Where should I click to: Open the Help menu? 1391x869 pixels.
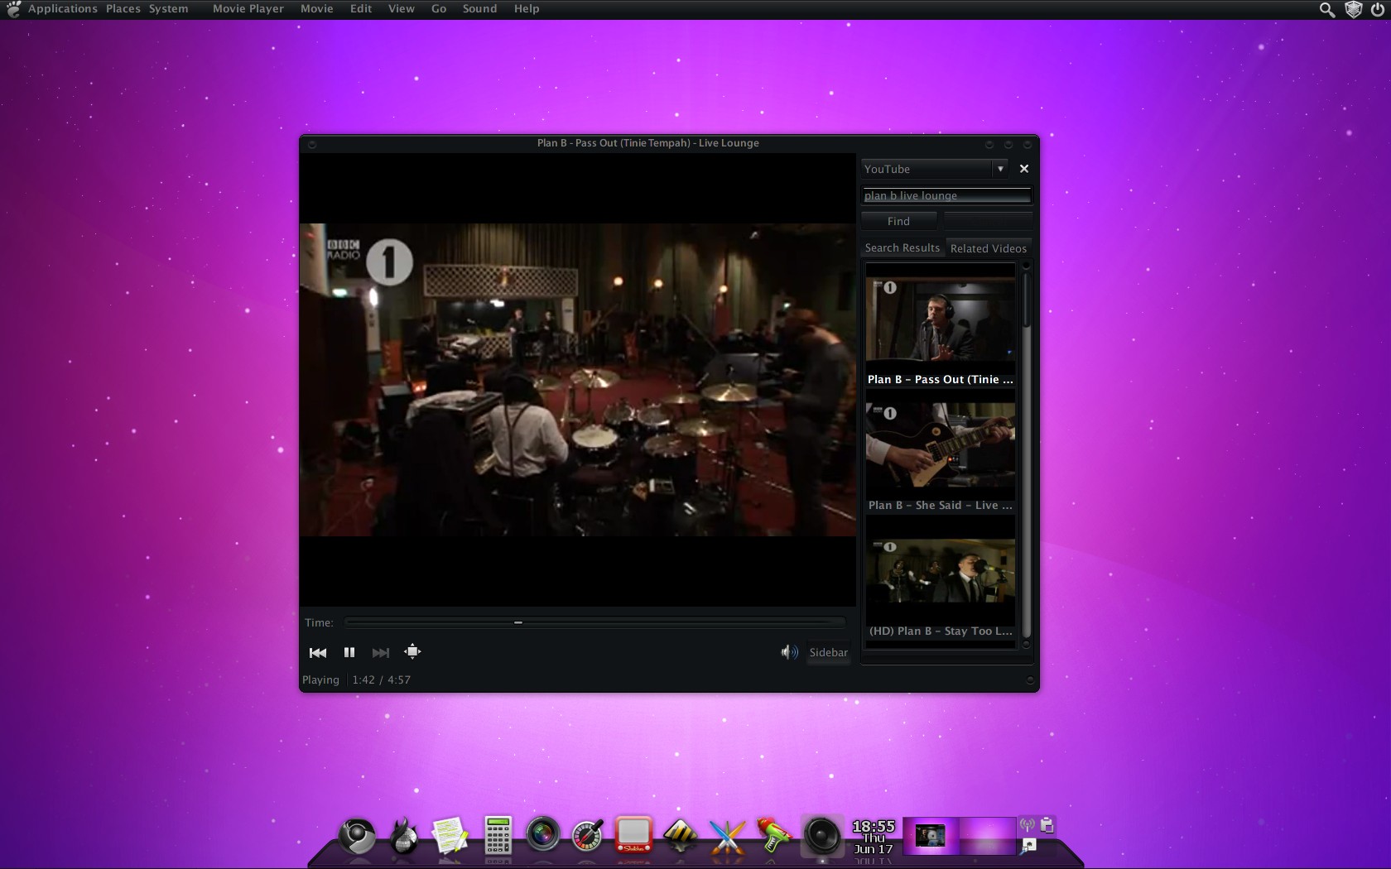point(527,8)
